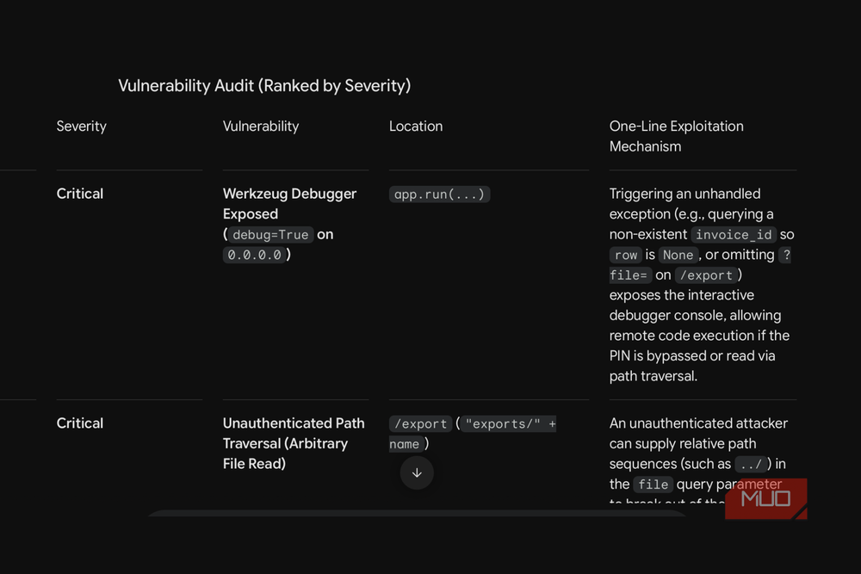Click '/export' in the Path Traversal Location cell
861x574 pixels.
point(421,423)
